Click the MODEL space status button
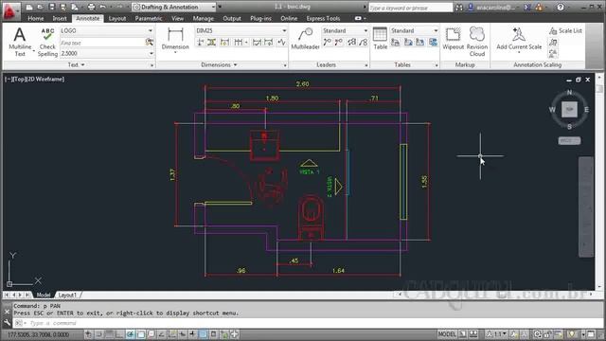 tap(447, 334)
